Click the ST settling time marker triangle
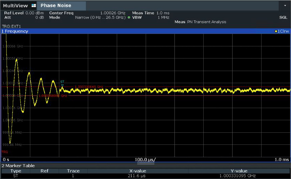The width and height of the screenshot is (291, 179). 62,85
